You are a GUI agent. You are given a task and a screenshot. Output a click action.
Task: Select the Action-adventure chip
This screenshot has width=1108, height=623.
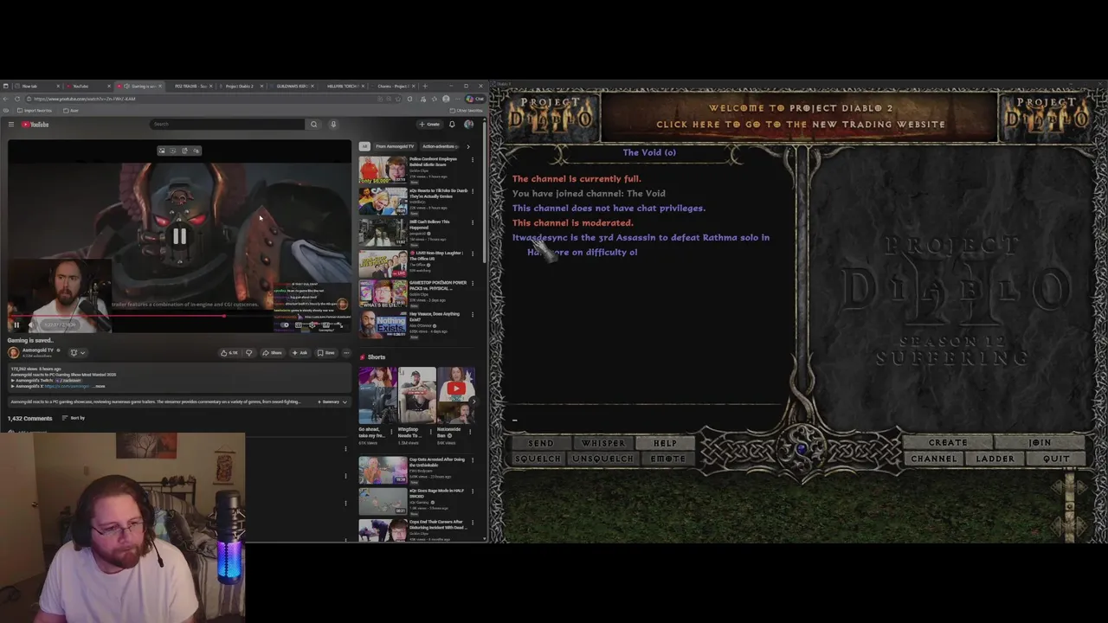[441, 146]
